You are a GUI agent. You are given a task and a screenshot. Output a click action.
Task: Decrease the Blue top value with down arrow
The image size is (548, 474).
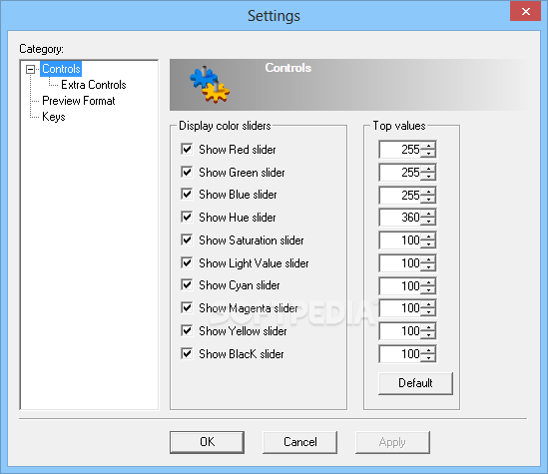coord(428,199)
